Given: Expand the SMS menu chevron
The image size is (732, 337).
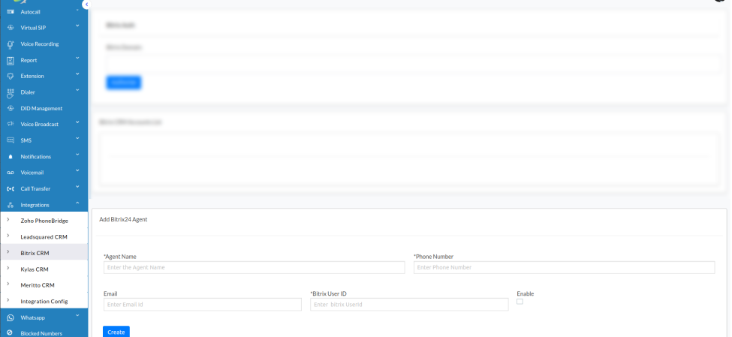Looking at the screenshot, I should click(x=77, y=139).
